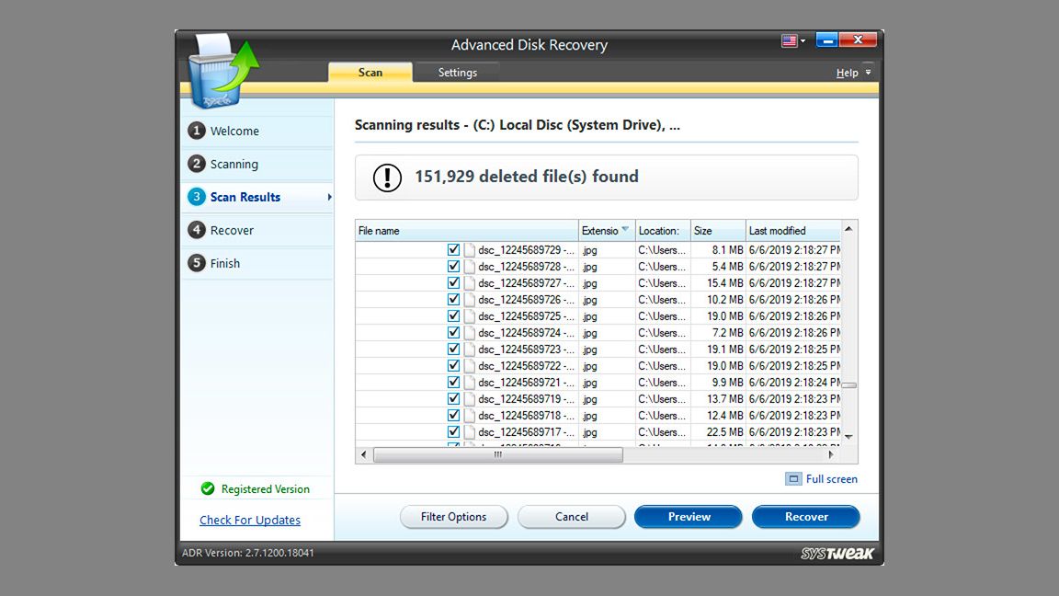Uncheck dsc_12245689725 file checkbox

454,316
